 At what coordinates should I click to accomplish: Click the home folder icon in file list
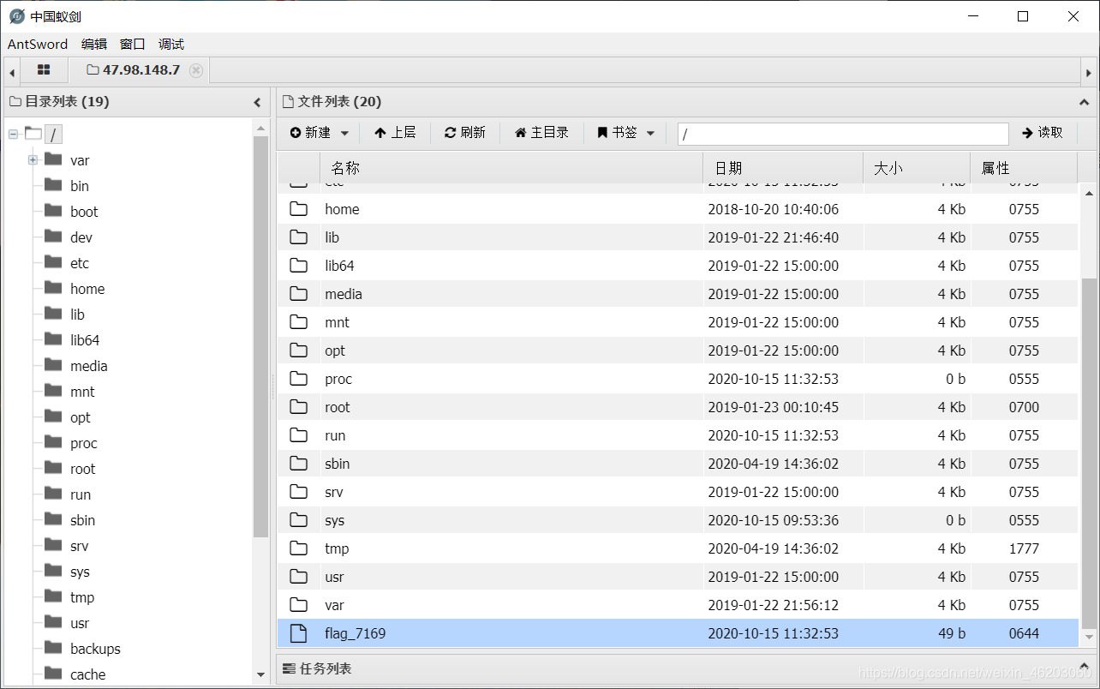pos(298,209)
